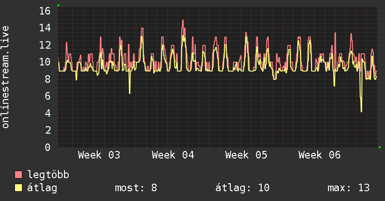This screenshot has height=201, width=385.
Task: Click the 16 y-axis tick label
Action: tap(45, 11)
